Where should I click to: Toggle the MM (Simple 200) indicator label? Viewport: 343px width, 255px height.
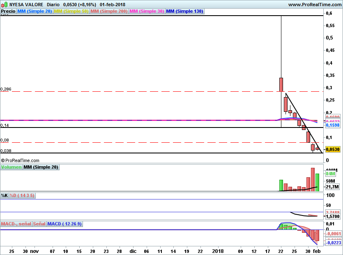coord(109,12)
